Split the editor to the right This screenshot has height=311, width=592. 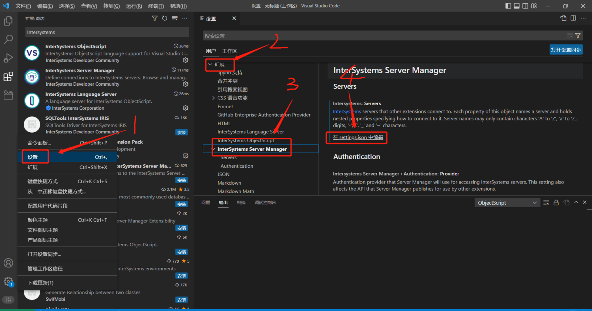[x=573, y=18]
